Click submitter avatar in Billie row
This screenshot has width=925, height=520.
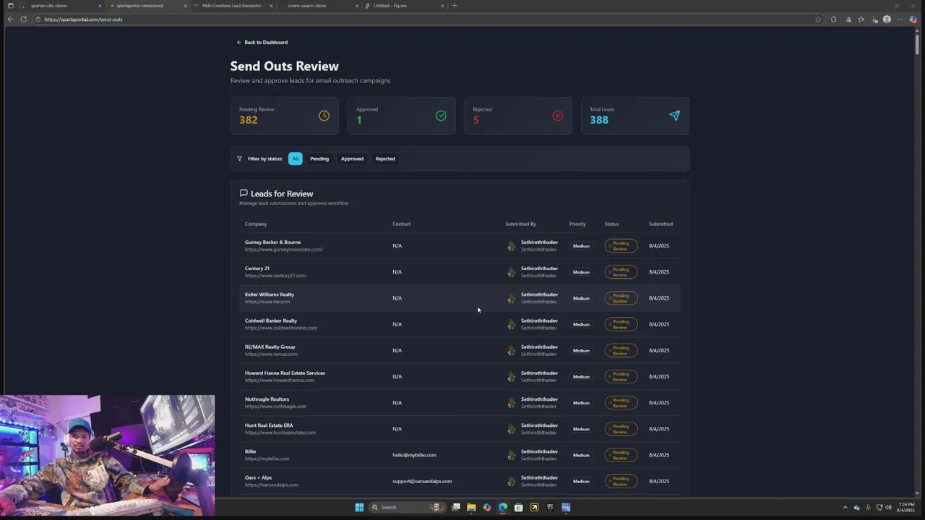[511, 455]
